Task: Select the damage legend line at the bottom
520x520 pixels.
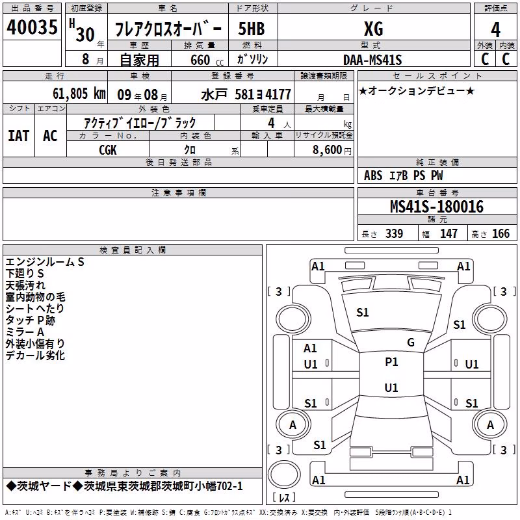Action: coord(228,512)
